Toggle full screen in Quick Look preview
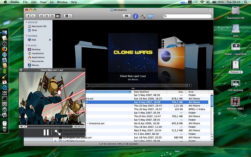 coord(57,132)
